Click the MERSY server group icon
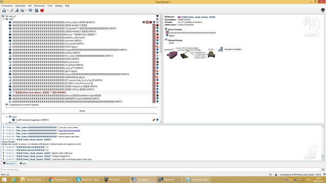This screenshot has width=326, height=183. [167, 36]
